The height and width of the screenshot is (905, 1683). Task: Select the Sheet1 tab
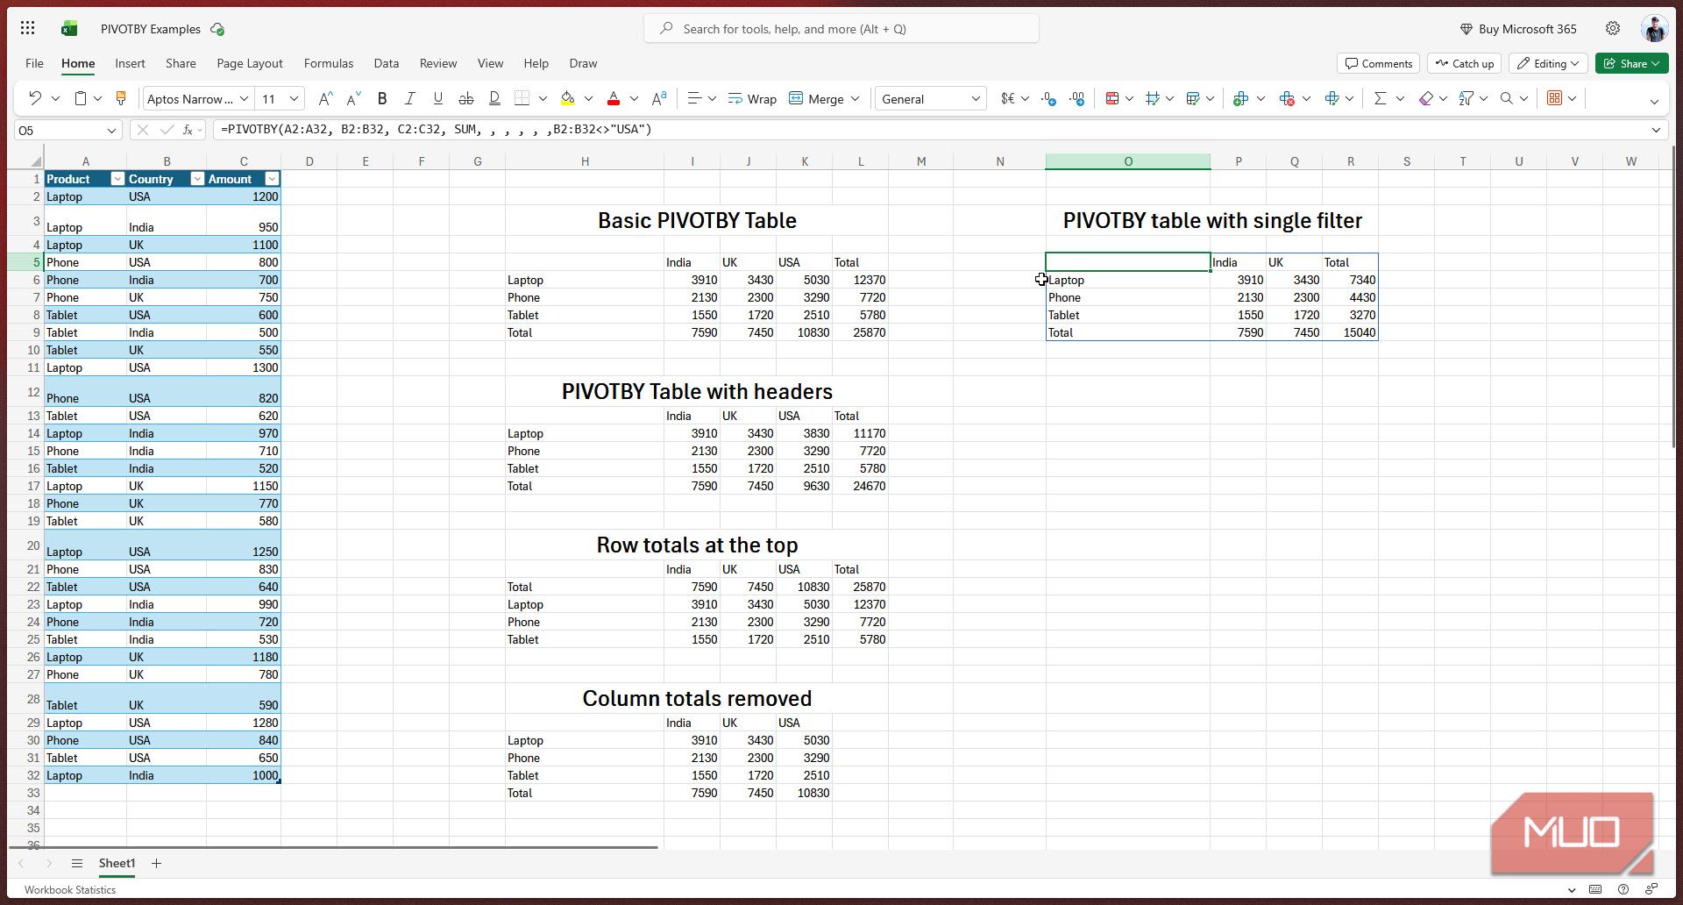point(117,863)
